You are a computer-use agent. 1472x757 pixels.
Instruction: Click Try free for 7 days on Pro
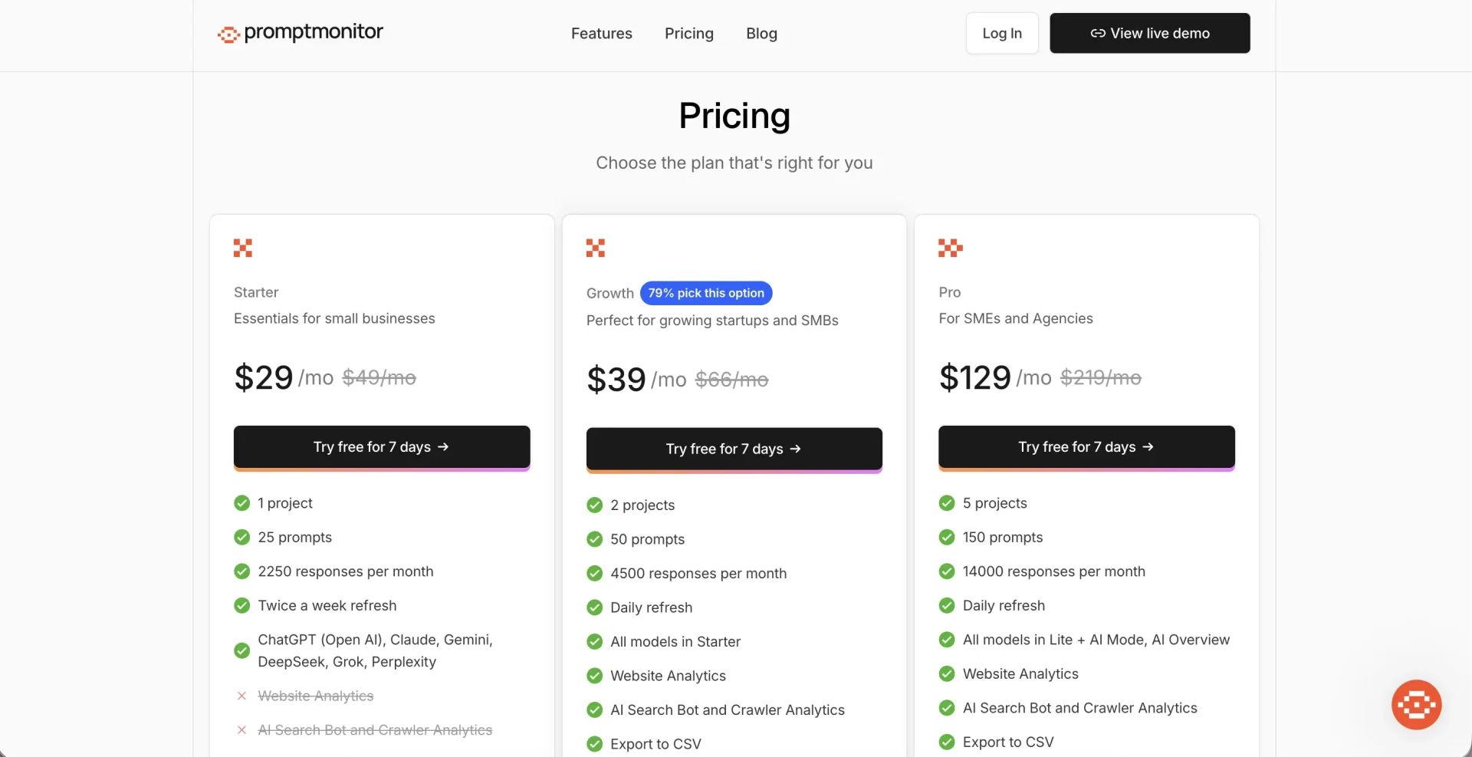pos(1086,447)
